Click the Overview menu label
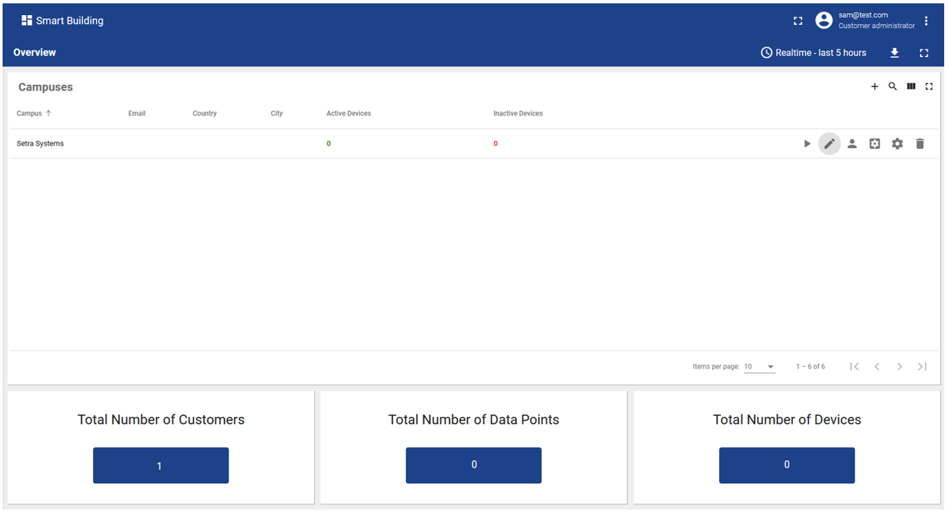This screenshot has width=949, height=517. [x=34, y=52]
